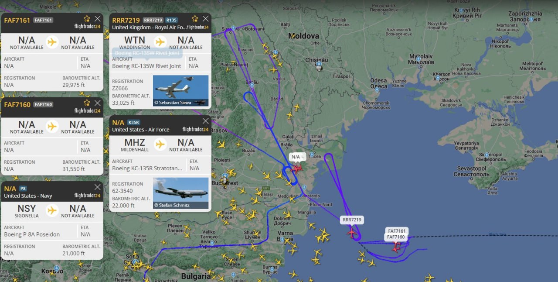Close the RRR7219 Rivet Joint info card
The height and width of the screenshot is (282, 558).
(205, 18)
